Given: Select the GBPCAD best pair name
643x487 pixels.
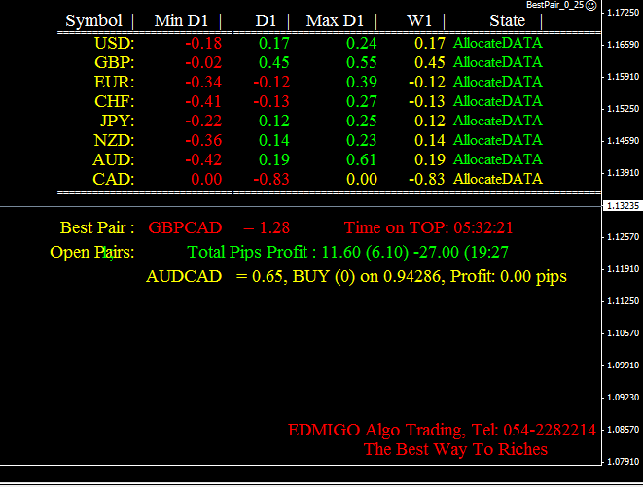Looking at the screenshot, I should (185, 227).
